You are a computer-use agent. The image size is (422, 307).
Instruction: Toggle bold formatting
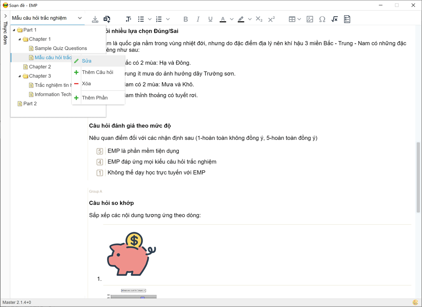click(186, 19)
